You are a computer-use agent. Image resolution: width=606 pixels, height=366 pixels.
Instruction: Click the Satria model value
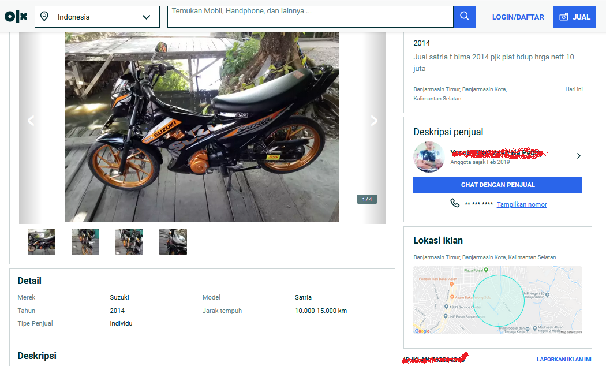[x=303, y=297]
